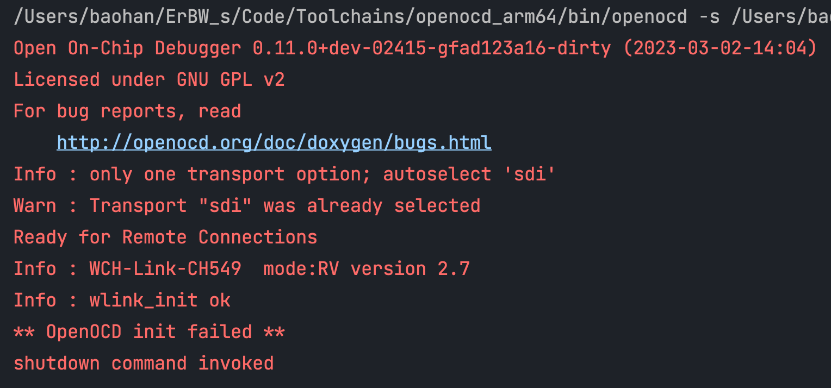
Task: Click the "mode:RV" text
Action: (301, 269)
